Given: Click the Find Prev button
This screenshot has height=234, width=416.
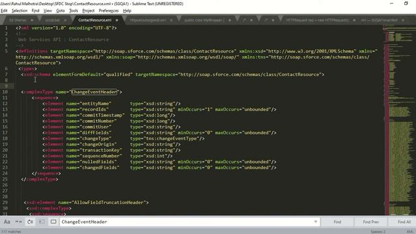Looking at the screenshot, I should [x=371, y=222].
